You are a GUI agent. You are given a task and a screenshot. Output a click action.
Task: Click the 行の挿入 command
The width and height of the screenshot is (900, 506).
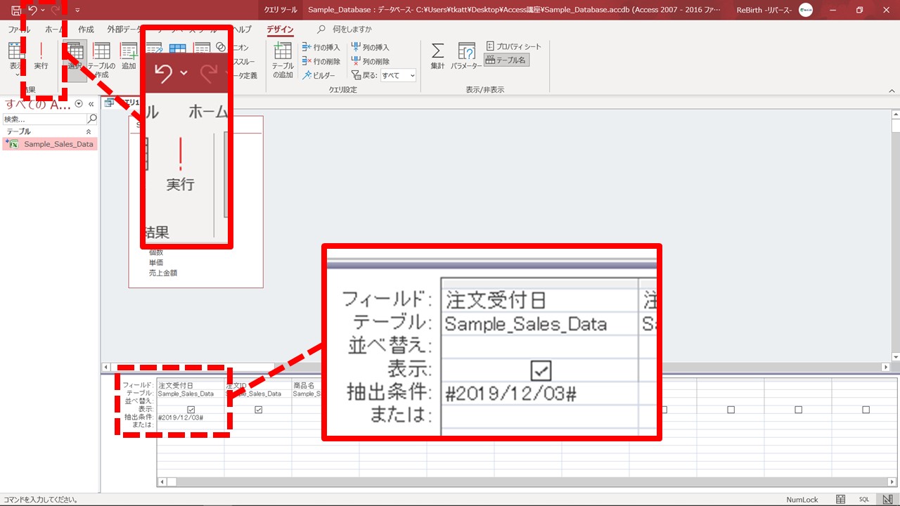321,47
